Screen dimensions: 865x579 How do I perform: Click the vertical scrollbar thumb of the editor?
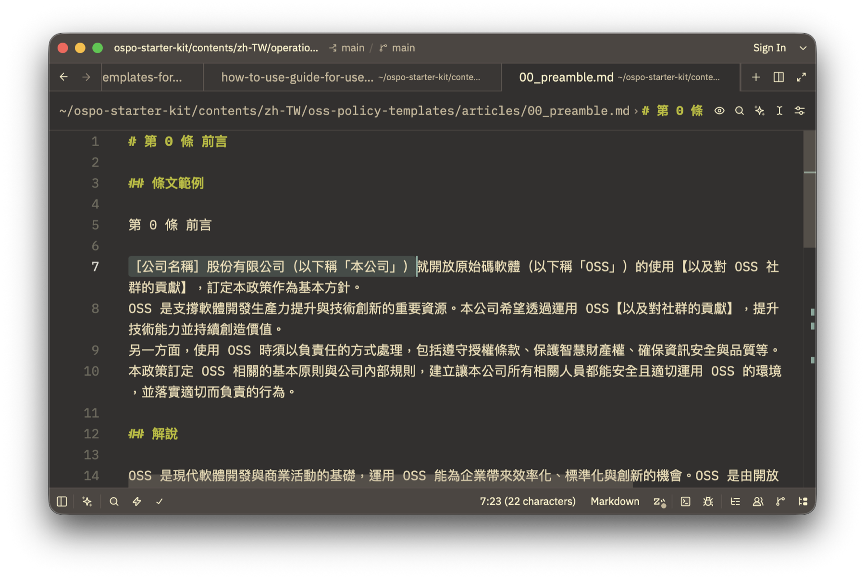[x=810, y=190]
